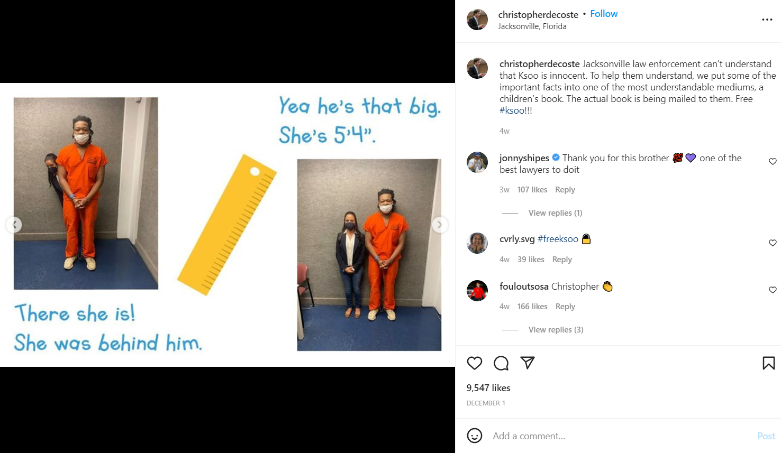This screenshot has height=453, width=781.
Task: Open the emoji picker smiley icon
Action: click(x=475, y=436)
